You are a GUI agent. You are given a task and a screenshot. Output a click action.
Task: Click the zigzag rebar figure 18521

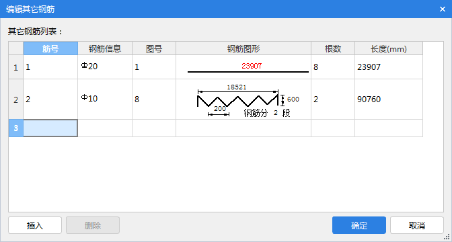243,99
